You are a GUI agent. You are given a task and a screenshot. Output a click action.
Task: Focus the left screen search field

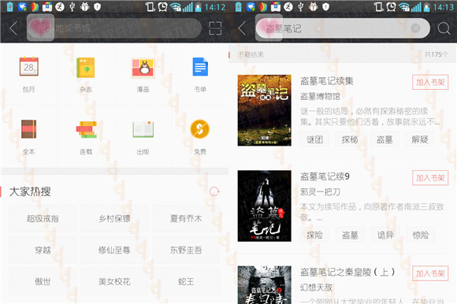coord(114,28)
